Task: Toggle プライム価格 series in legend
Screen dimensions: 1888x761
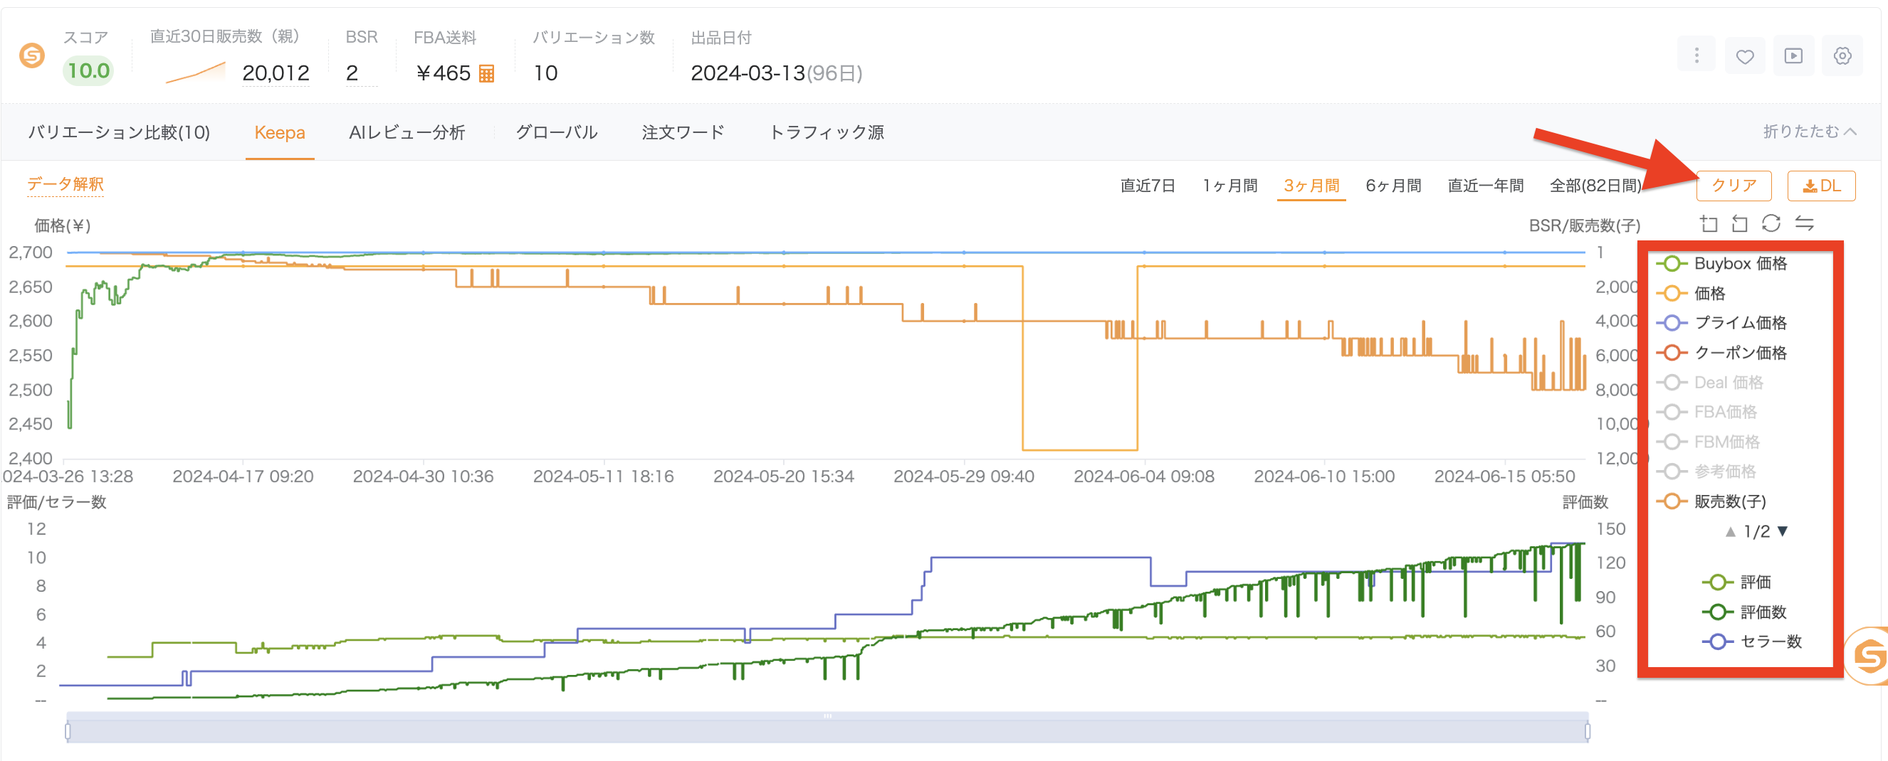Action: [x=1721, y=323]
